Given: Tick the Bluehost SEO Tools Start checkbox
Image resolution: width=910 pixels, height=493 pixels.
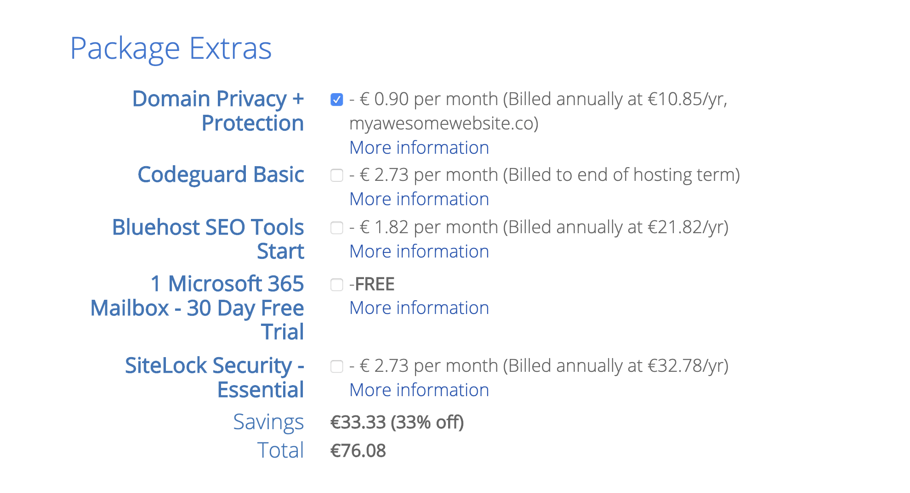Looking at the screenshot, I should [336, 228].
